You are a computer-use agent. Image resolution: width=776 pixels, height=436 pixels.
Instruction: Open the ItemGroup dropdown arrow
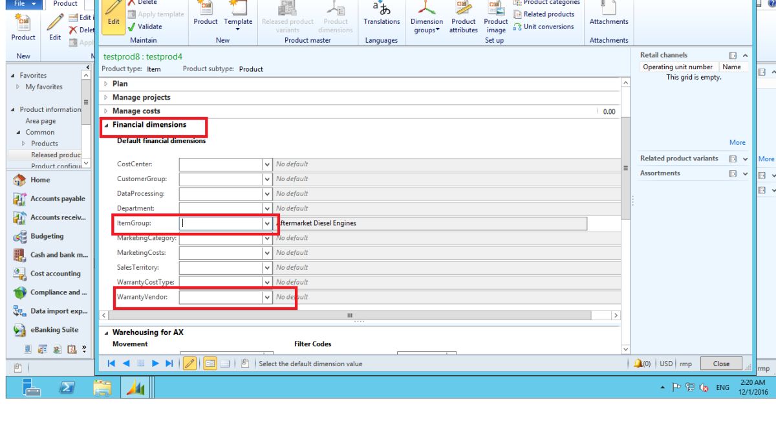267,223
